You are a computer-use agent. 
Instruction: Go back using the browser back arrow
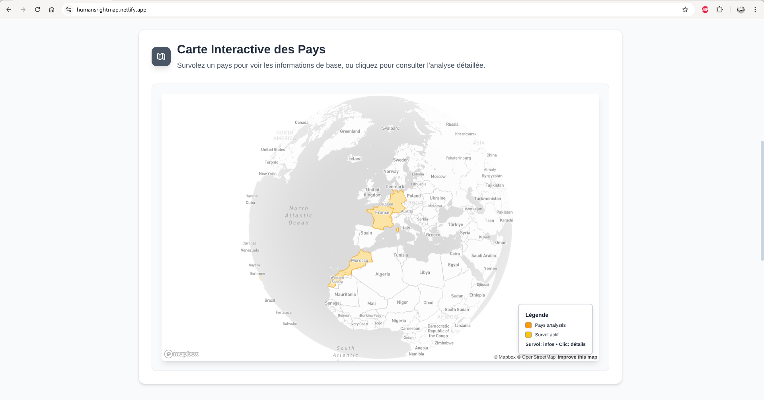pyautogui.click(x=8, y=10)
